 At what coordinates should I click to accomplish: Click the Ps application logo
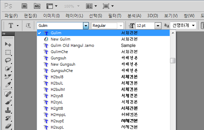point(8,6)
